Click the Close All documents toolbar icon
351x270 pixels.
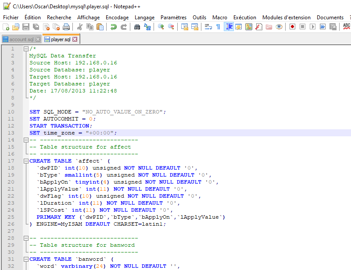click(56, 27)
